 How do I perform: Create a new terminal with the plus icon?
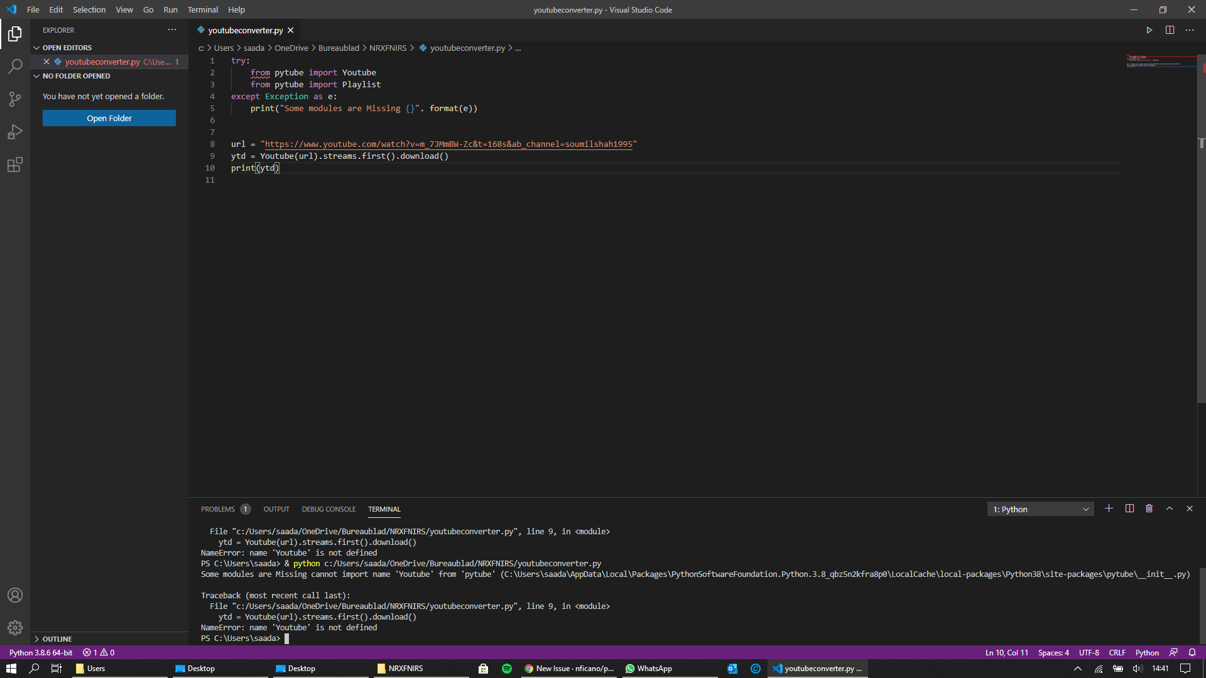(x=1109, y=508)
